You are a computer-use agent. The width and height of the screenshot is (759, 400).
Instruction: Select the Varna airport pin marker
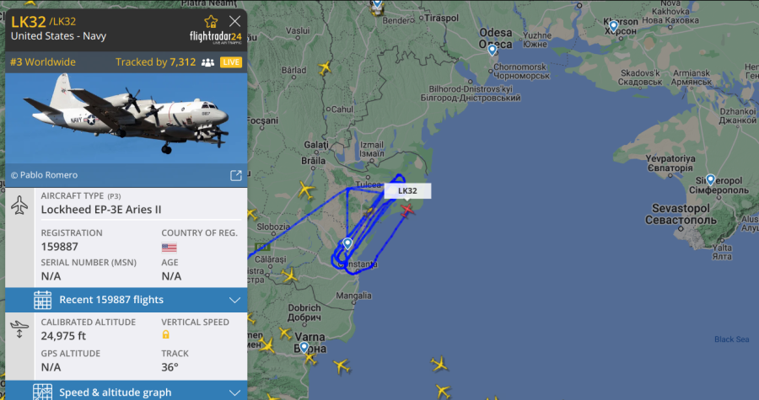[x=304, y=347]
